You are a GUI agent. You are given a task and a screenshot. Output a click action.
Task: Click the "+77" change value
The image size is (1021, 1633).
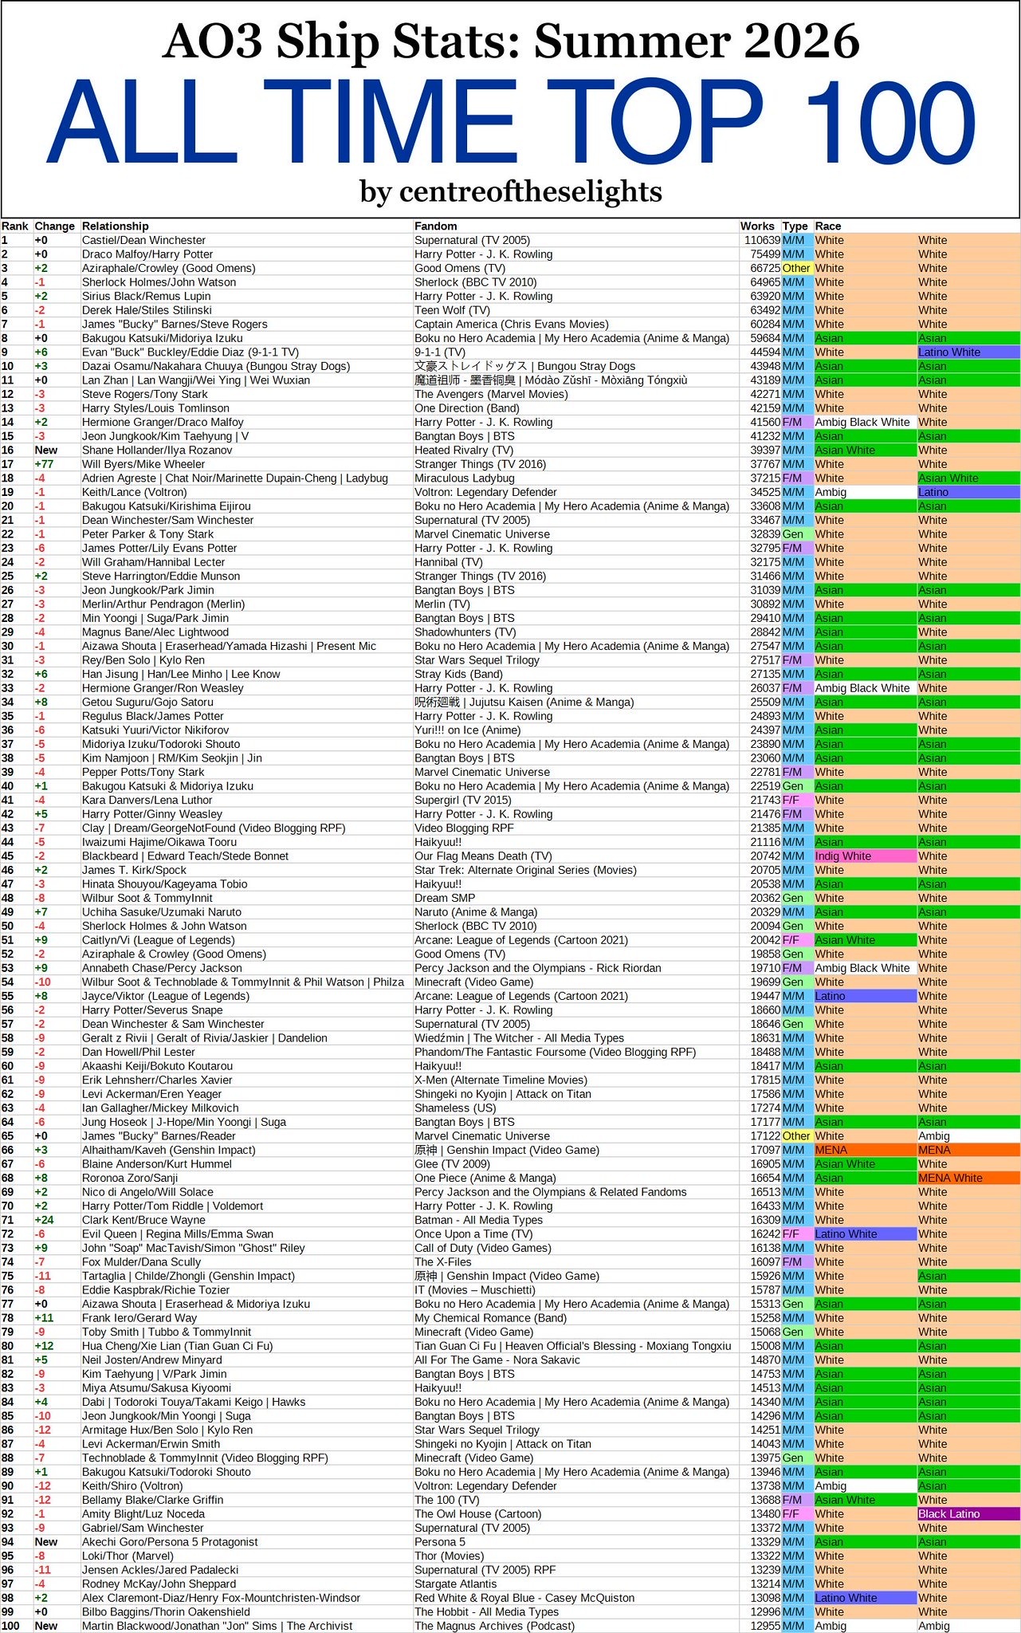pos(45,464)
